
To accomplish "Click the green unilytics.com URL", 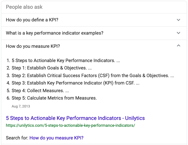I will 70,125.
